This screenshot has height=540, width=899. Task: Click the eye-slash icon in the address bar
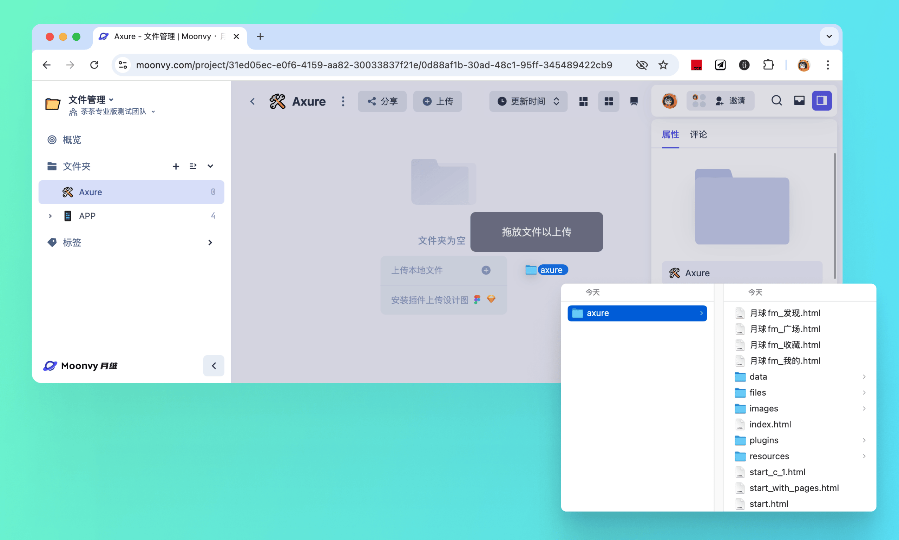tap(642, 65)
